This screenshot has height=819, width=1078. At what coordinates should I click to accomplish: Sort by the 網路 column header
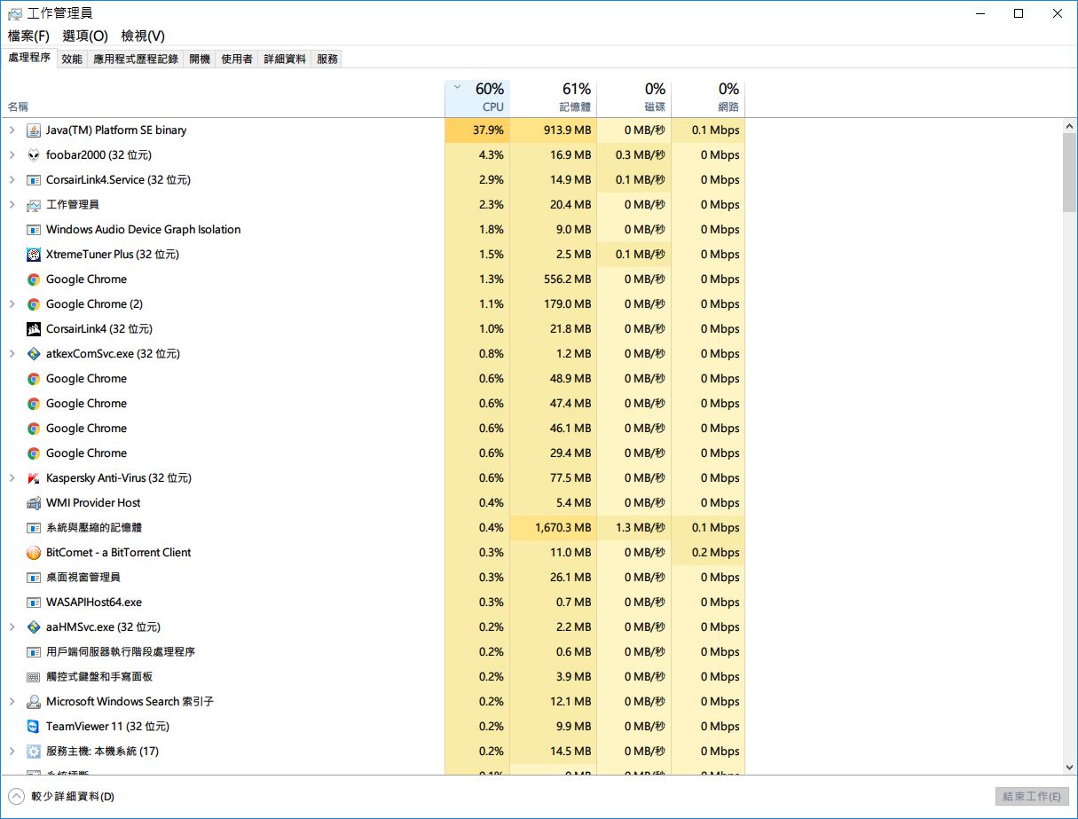(x=707, y=98)
